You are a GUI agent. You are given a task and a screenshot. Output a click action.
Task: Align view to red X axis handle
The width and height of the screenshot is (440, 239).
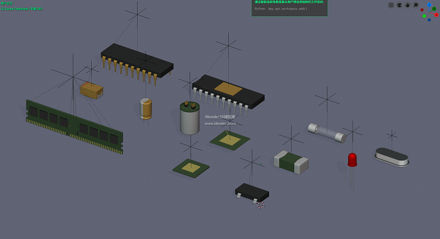click(x=437, y=15)
